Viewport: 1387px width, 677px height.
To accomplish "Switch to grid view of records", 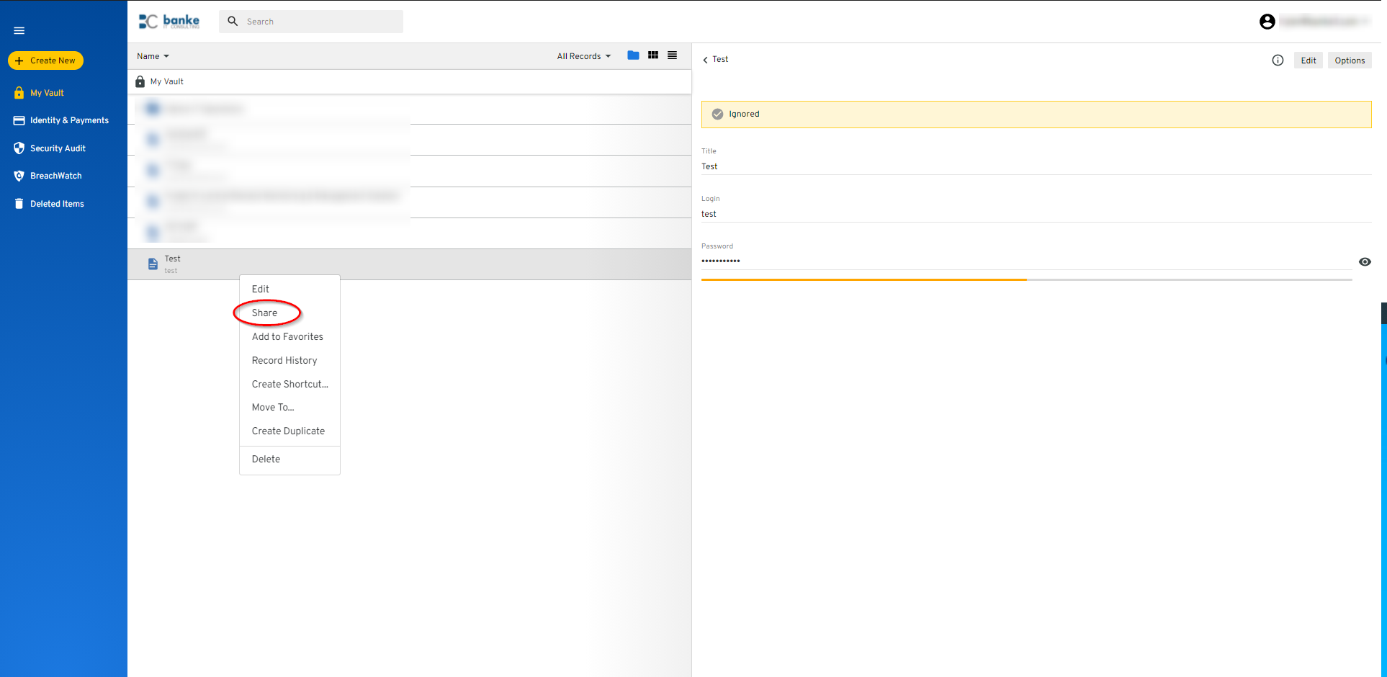I will (x=652, y=55).
